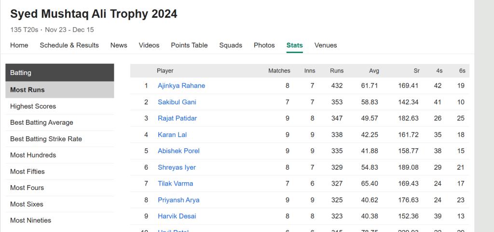Show Best Batting Average stats
Screen dimensions: 494x232
point(59,122)
